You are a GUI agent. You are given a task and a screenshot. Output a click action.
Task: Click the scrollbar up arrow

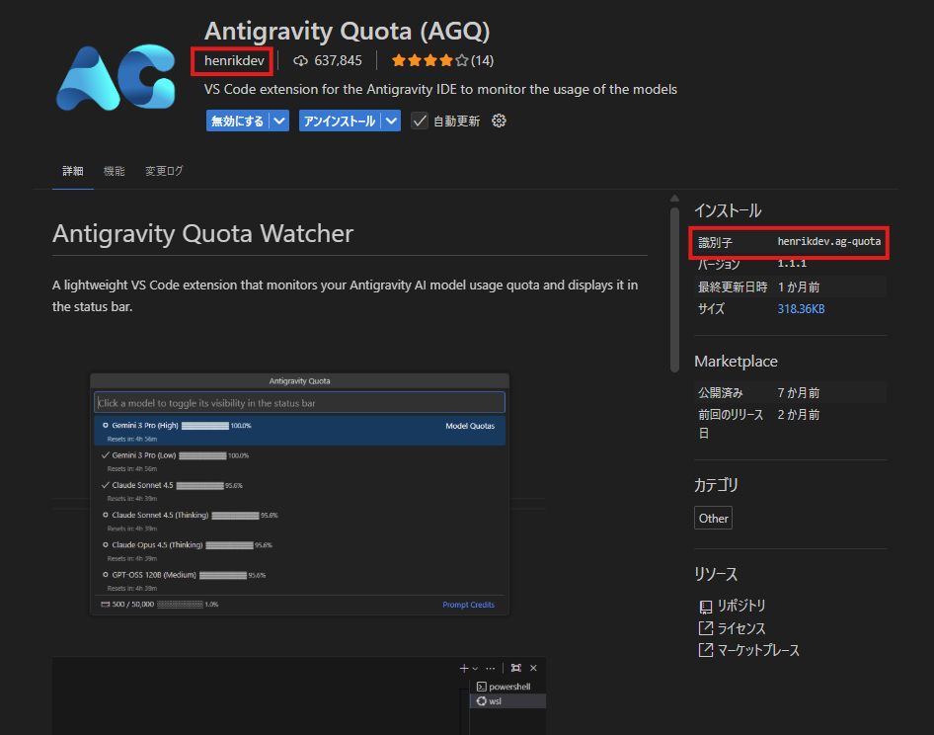(x=674, y=199)
